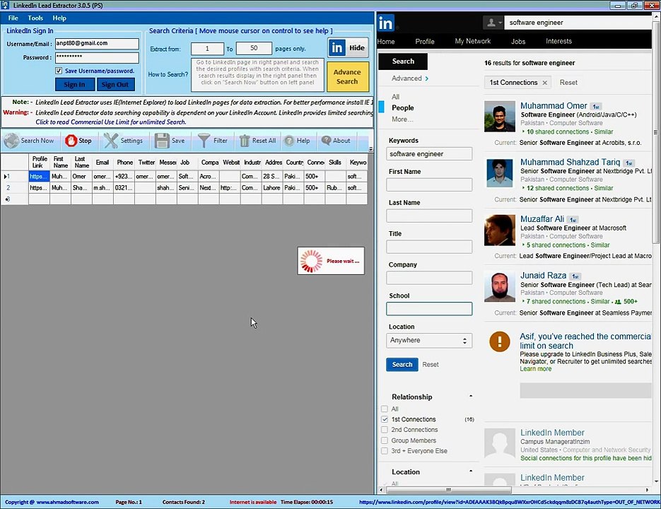The image size is (661, 509).
Task: Open My Network tab
Action: 472,41
